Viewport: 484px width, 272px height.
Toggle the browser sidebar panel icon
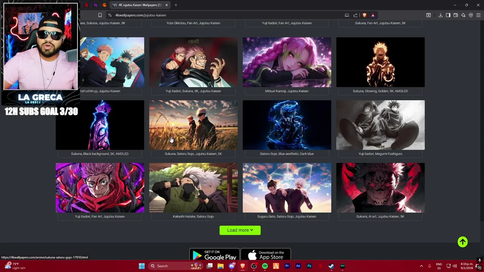(448, 15)
